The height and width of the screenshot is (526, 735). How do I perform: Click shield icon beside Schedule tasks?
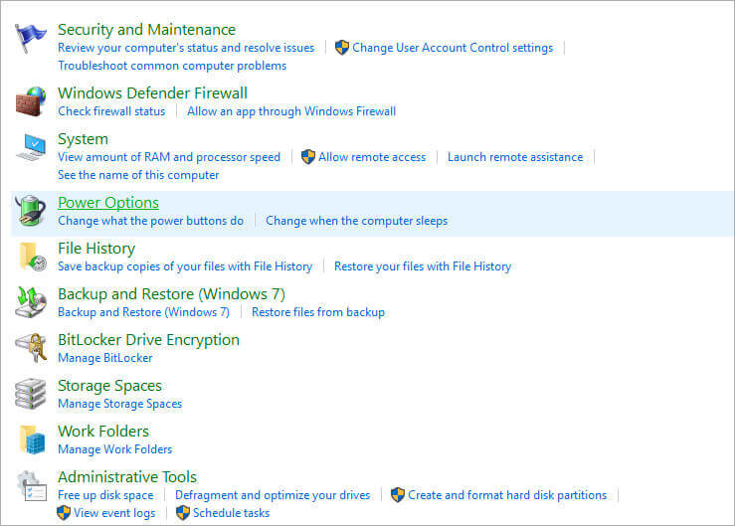click(x=183, y=512)
